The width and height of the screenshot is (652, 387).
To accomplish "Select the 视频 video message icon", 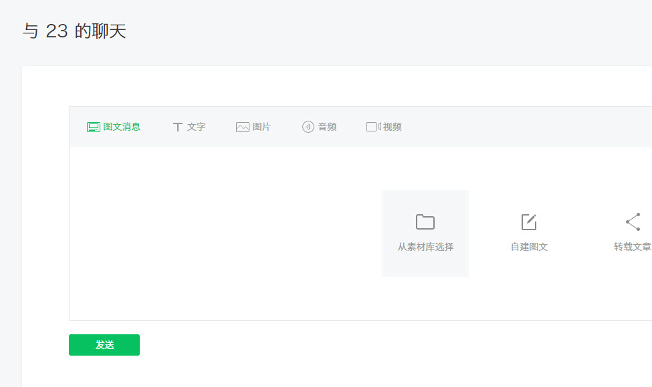I will coord(372,126).
